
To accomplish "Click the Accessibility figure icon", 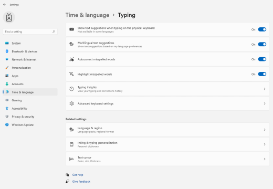I will (x=7, y=108).
